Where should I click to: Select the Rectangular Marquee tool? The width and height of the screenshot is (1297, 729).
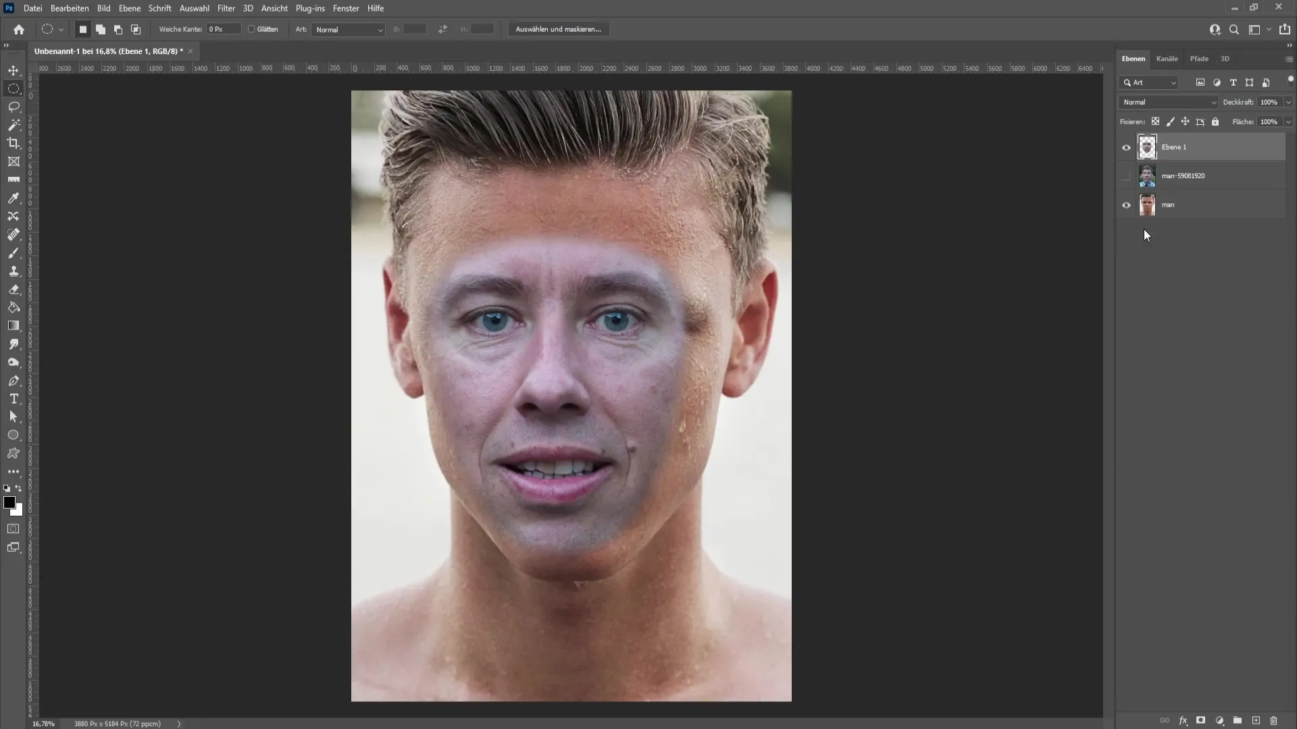click(x=14, y=88)
